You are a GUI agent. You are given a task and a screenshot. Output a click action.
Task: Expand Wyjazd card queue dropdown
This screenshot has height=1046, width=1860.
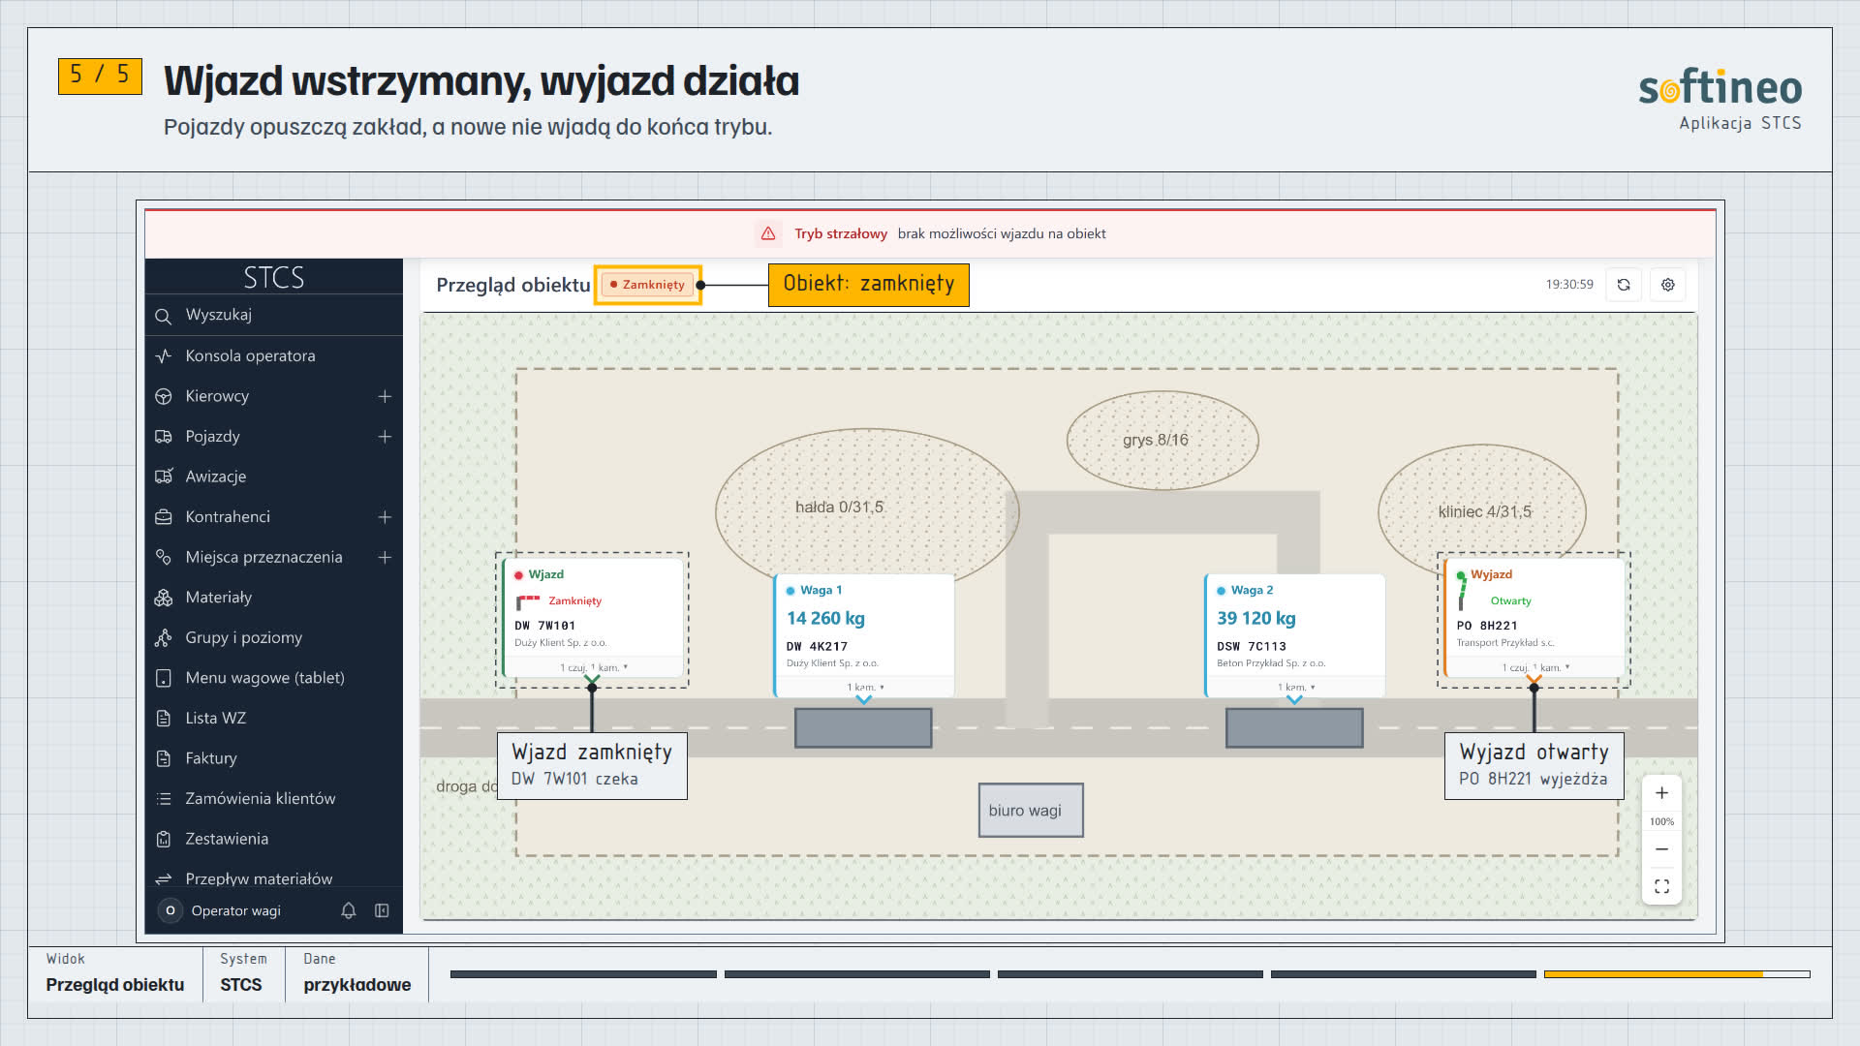[x=1535, y=667]
